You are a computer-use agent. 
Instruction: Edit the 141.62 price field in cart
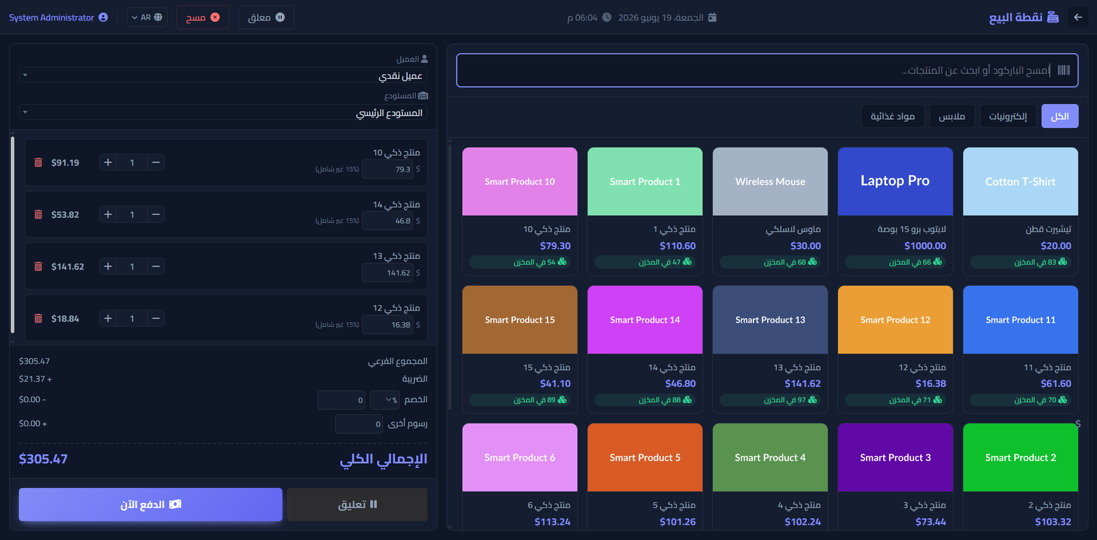tap(387, 273)
